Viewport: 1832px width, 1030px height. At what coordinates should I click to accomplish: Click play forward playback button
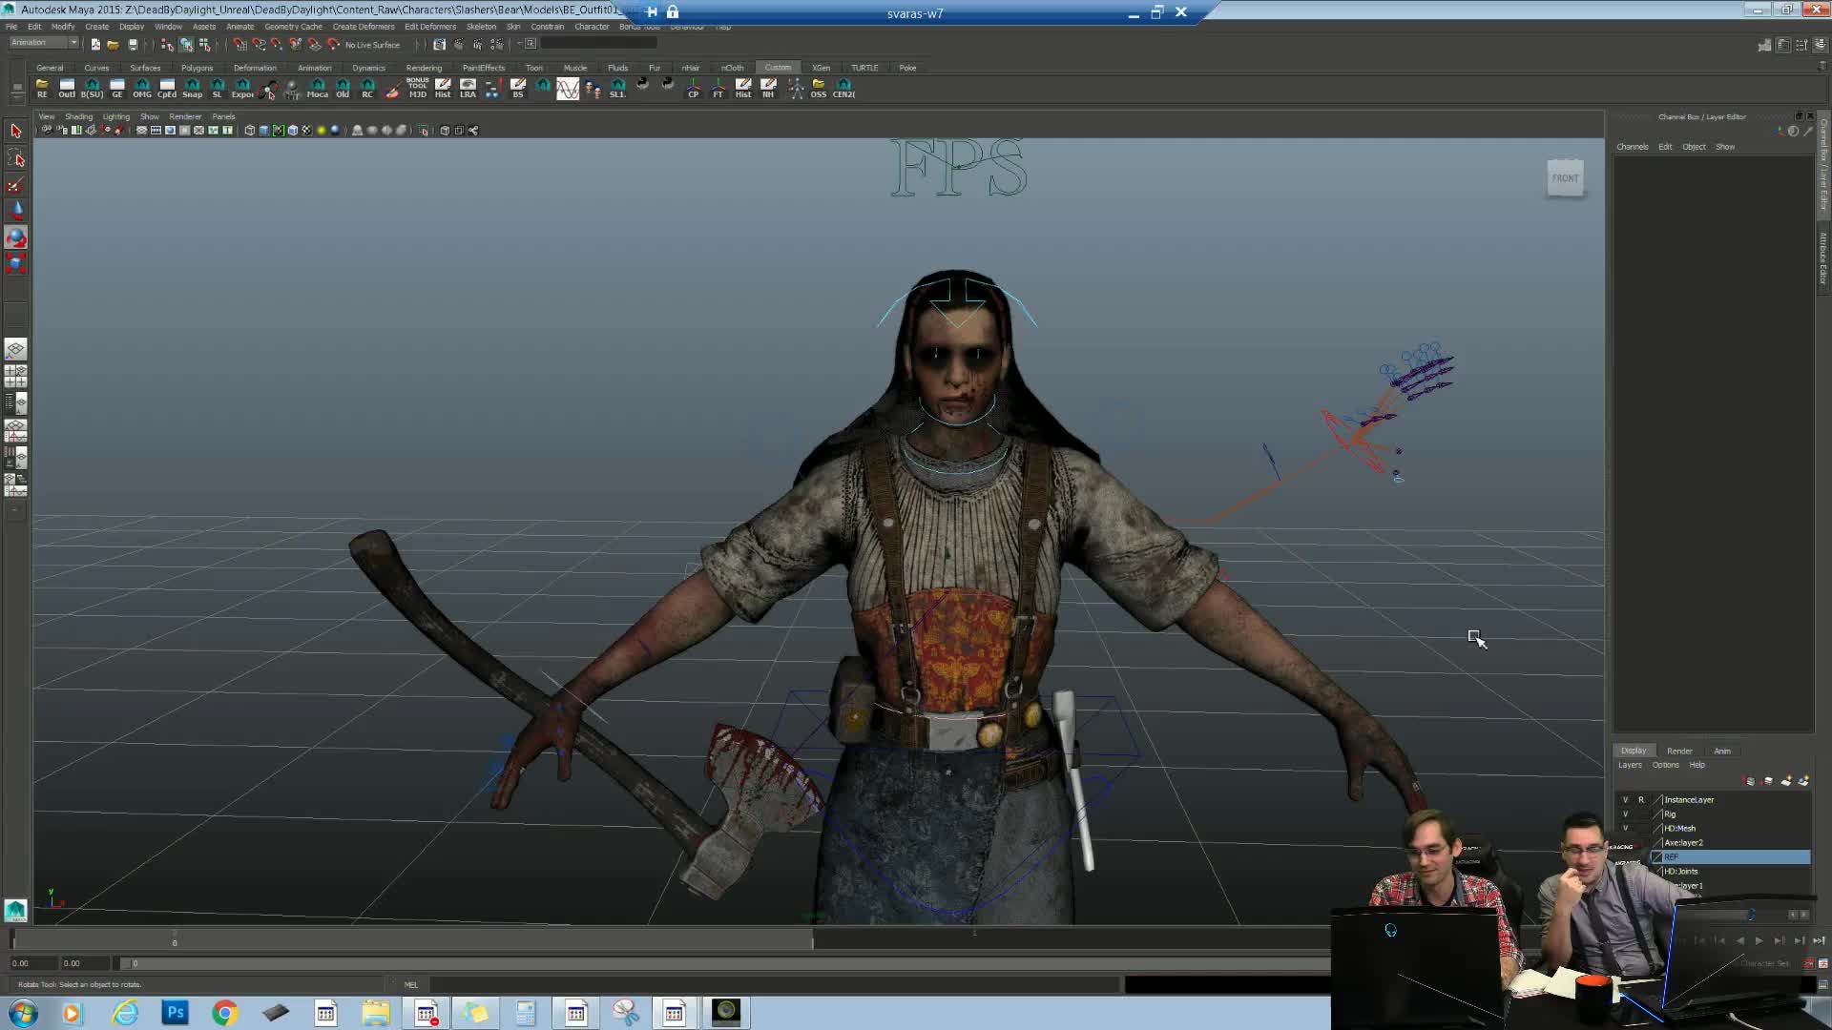click(x=1759, y=940)
